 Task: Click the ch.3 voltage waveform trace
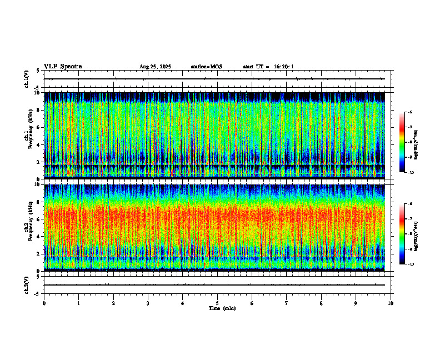point(214,285)
